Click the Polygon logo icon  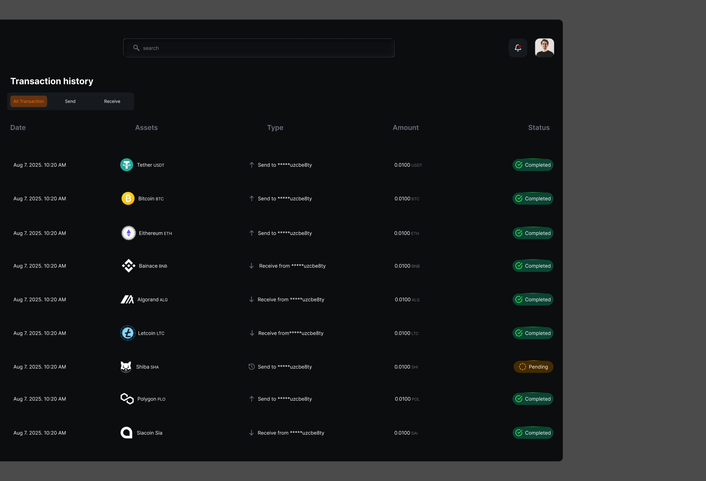click(x=127, y=399)
